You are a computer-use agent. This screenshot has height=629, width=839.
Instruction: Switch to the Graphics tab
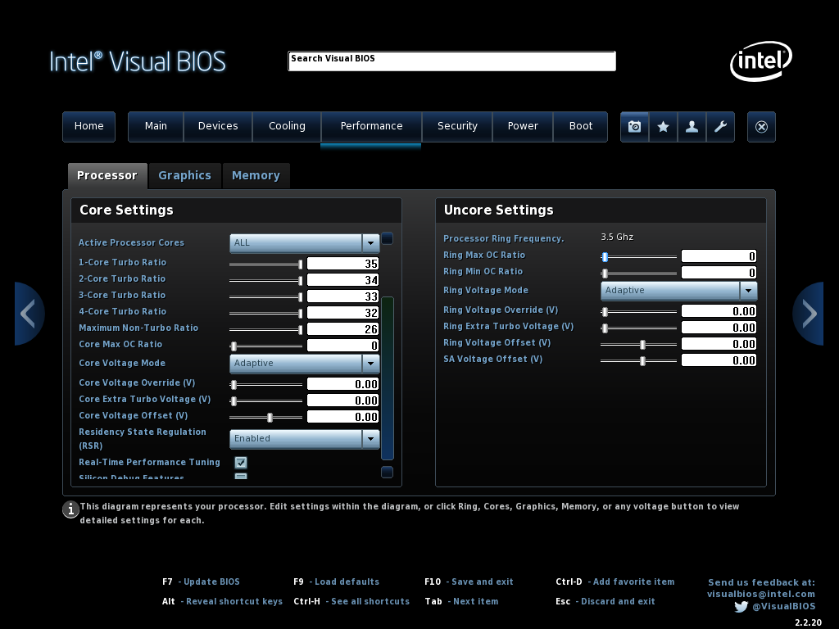pos(184,176)
